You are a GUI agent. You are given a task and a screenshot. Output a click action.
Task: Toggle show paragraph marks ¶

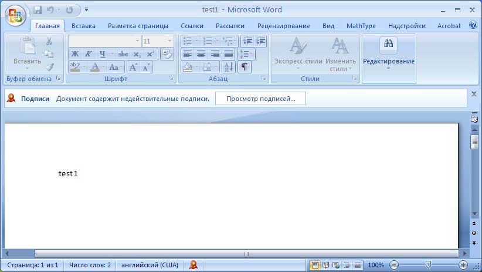(x=245, y=67)
